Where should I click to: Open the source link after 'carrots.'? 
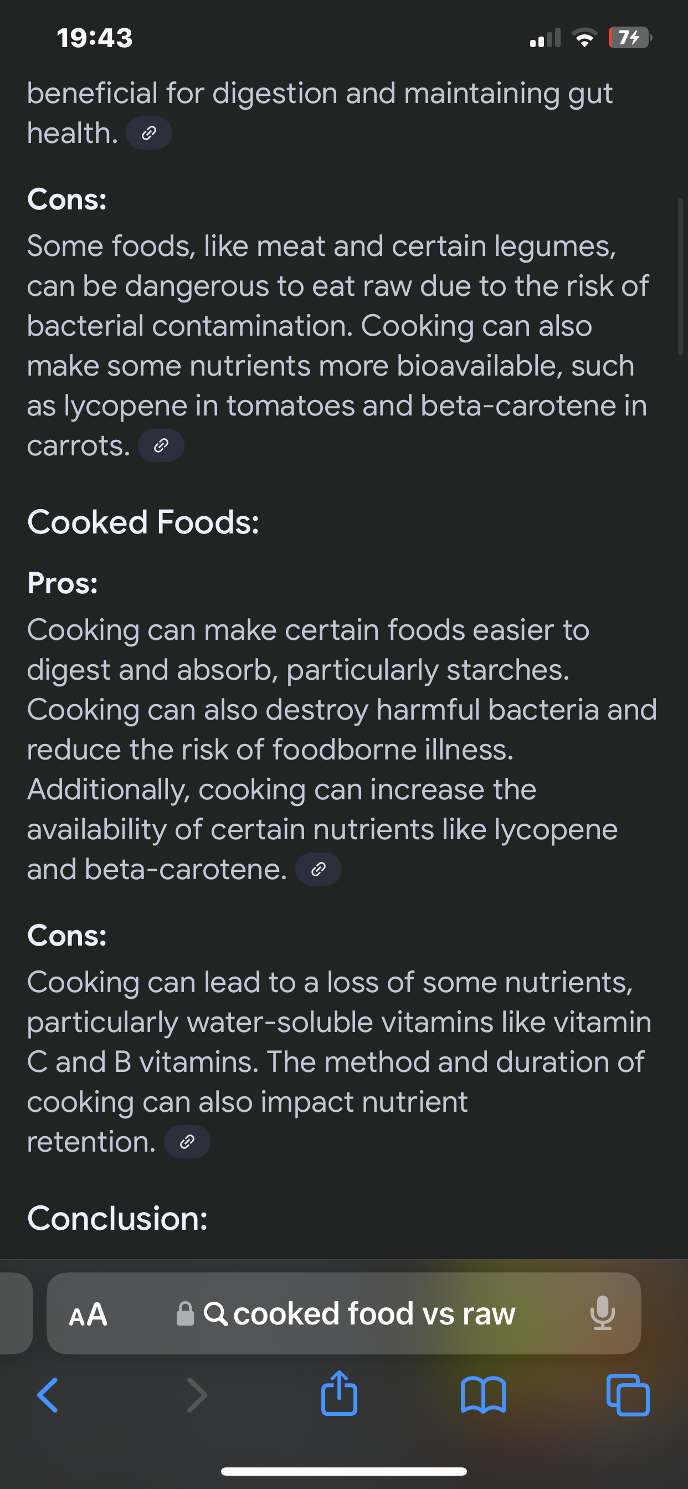coord(161,446)
